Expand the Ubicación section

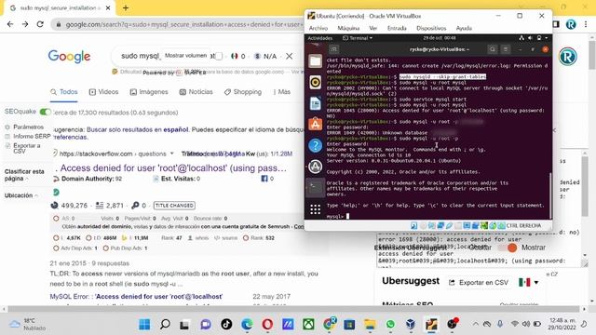tap(20, 195)
